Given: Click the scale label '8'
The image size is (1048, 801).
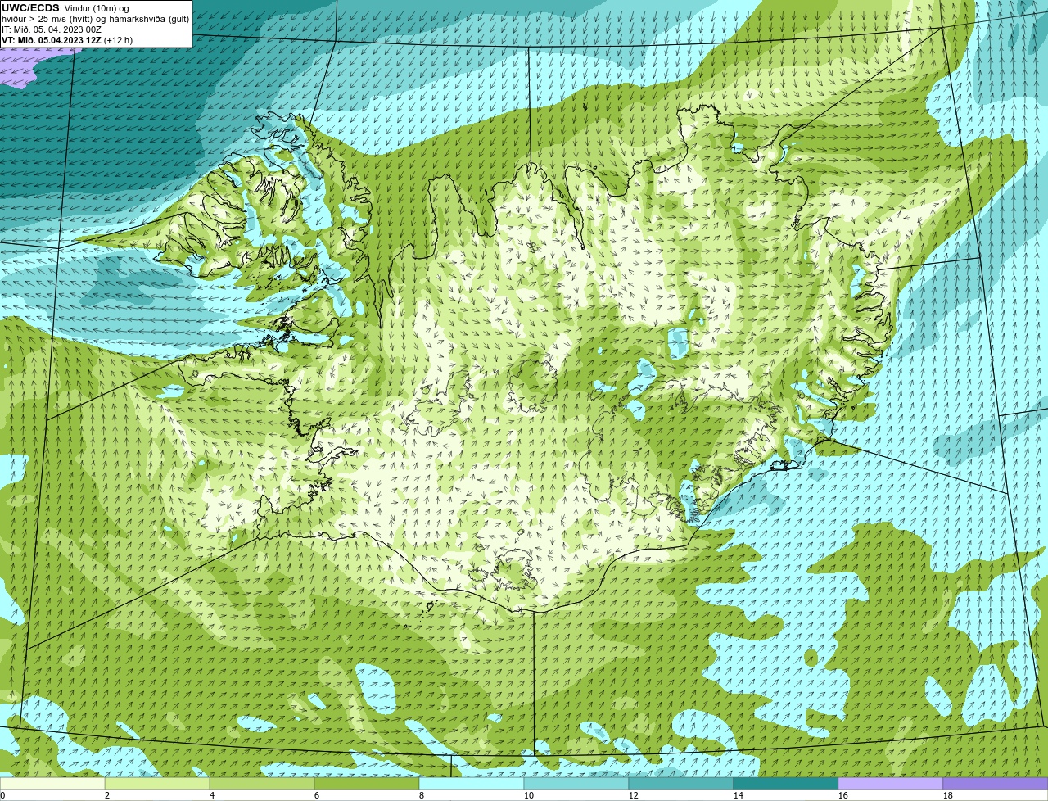Looking at the screenshot, I should (x=421, y=795).
